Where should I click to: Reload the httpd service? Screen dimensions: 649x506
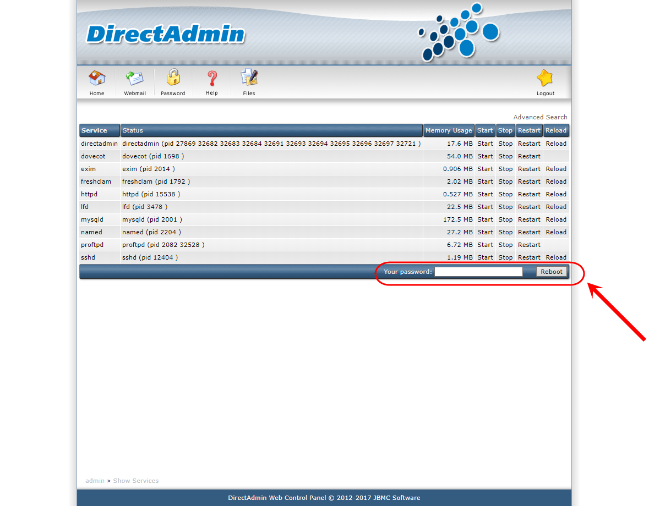556,194
